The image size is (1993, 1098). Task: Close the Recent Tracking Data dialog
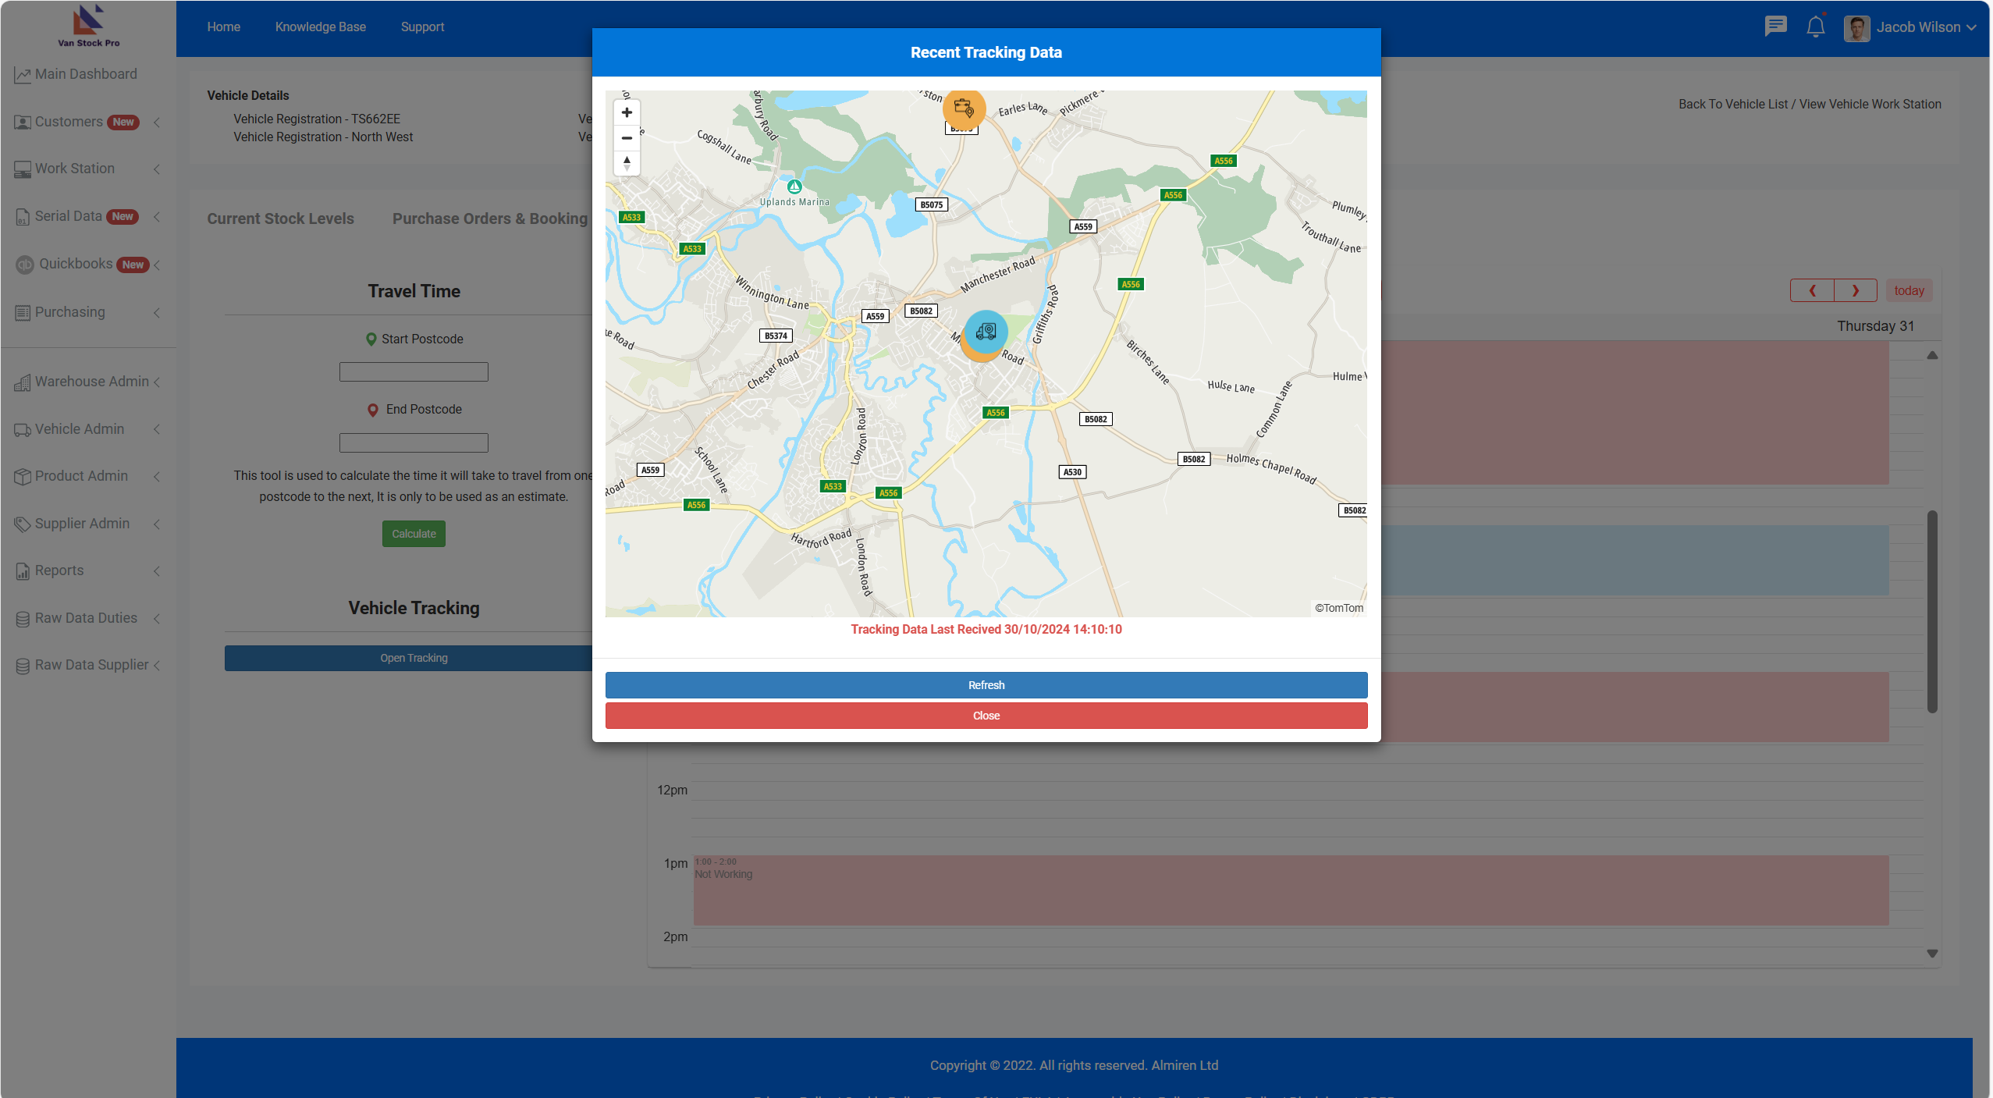[986, 716]
